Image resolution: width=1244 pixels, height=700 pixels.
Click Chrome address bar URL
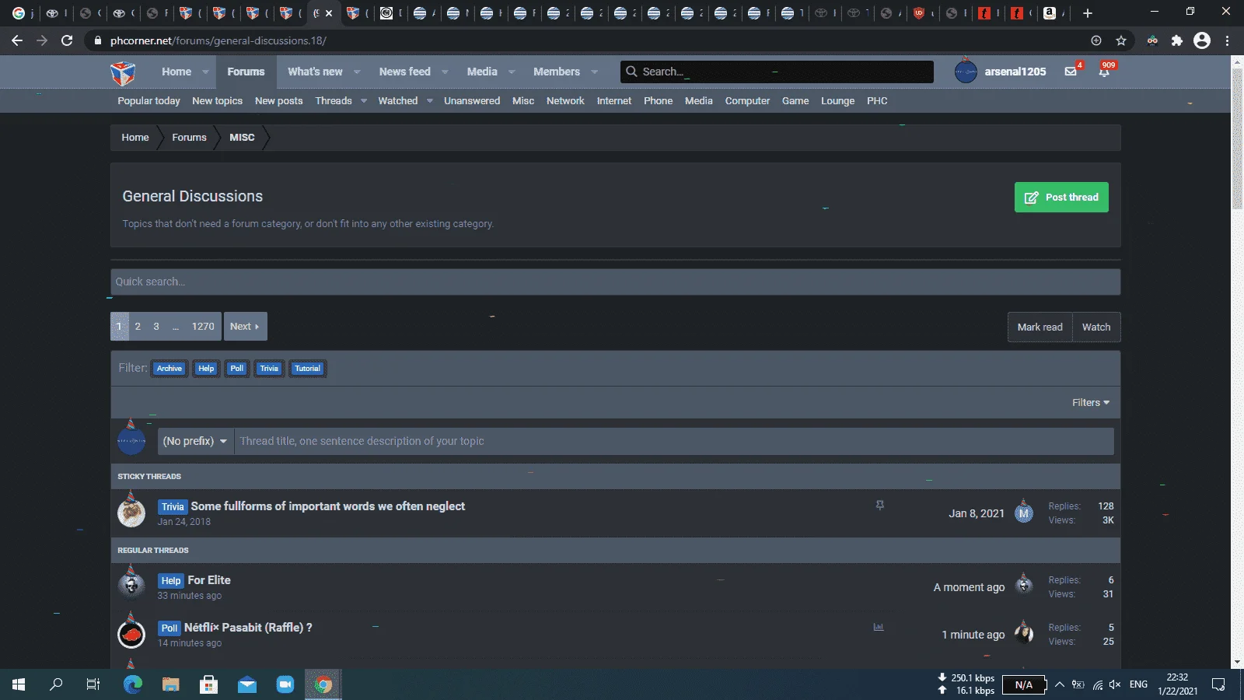click(218, 40)
